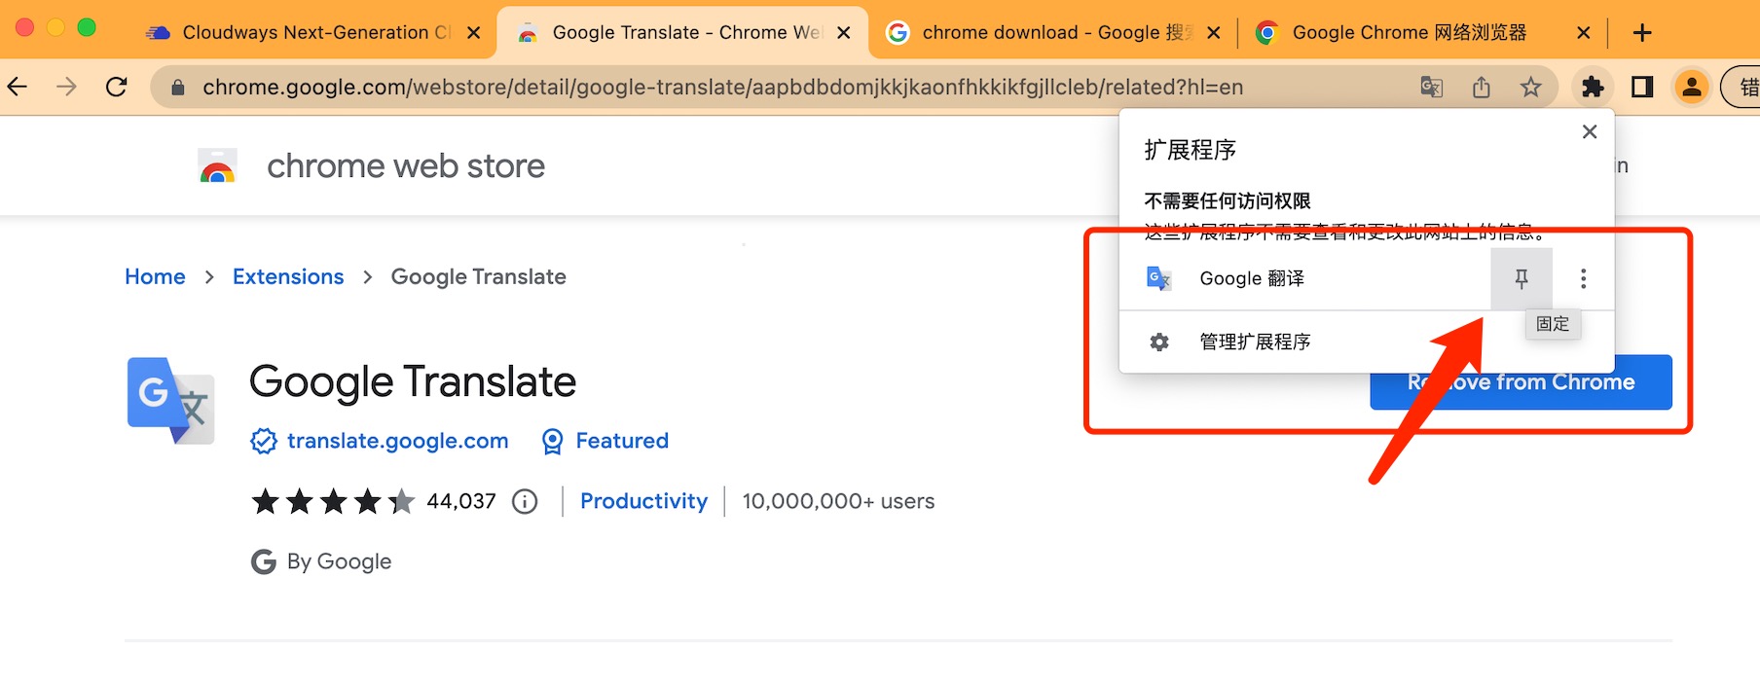This screenshot has height=685, width=1760.
Task: Click the ratings info icon beside 44,037
Action: click(x=525, y=501)
